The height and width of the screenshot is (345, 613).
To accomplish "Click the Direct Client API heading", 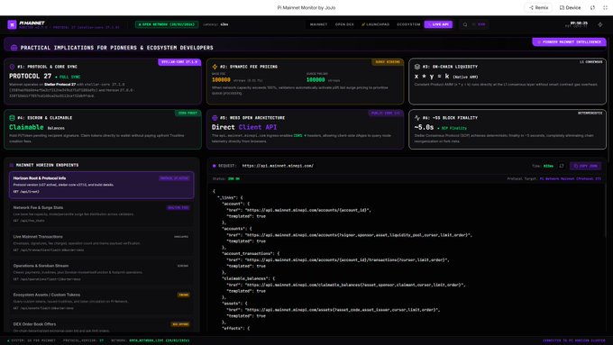I will 244,127.
